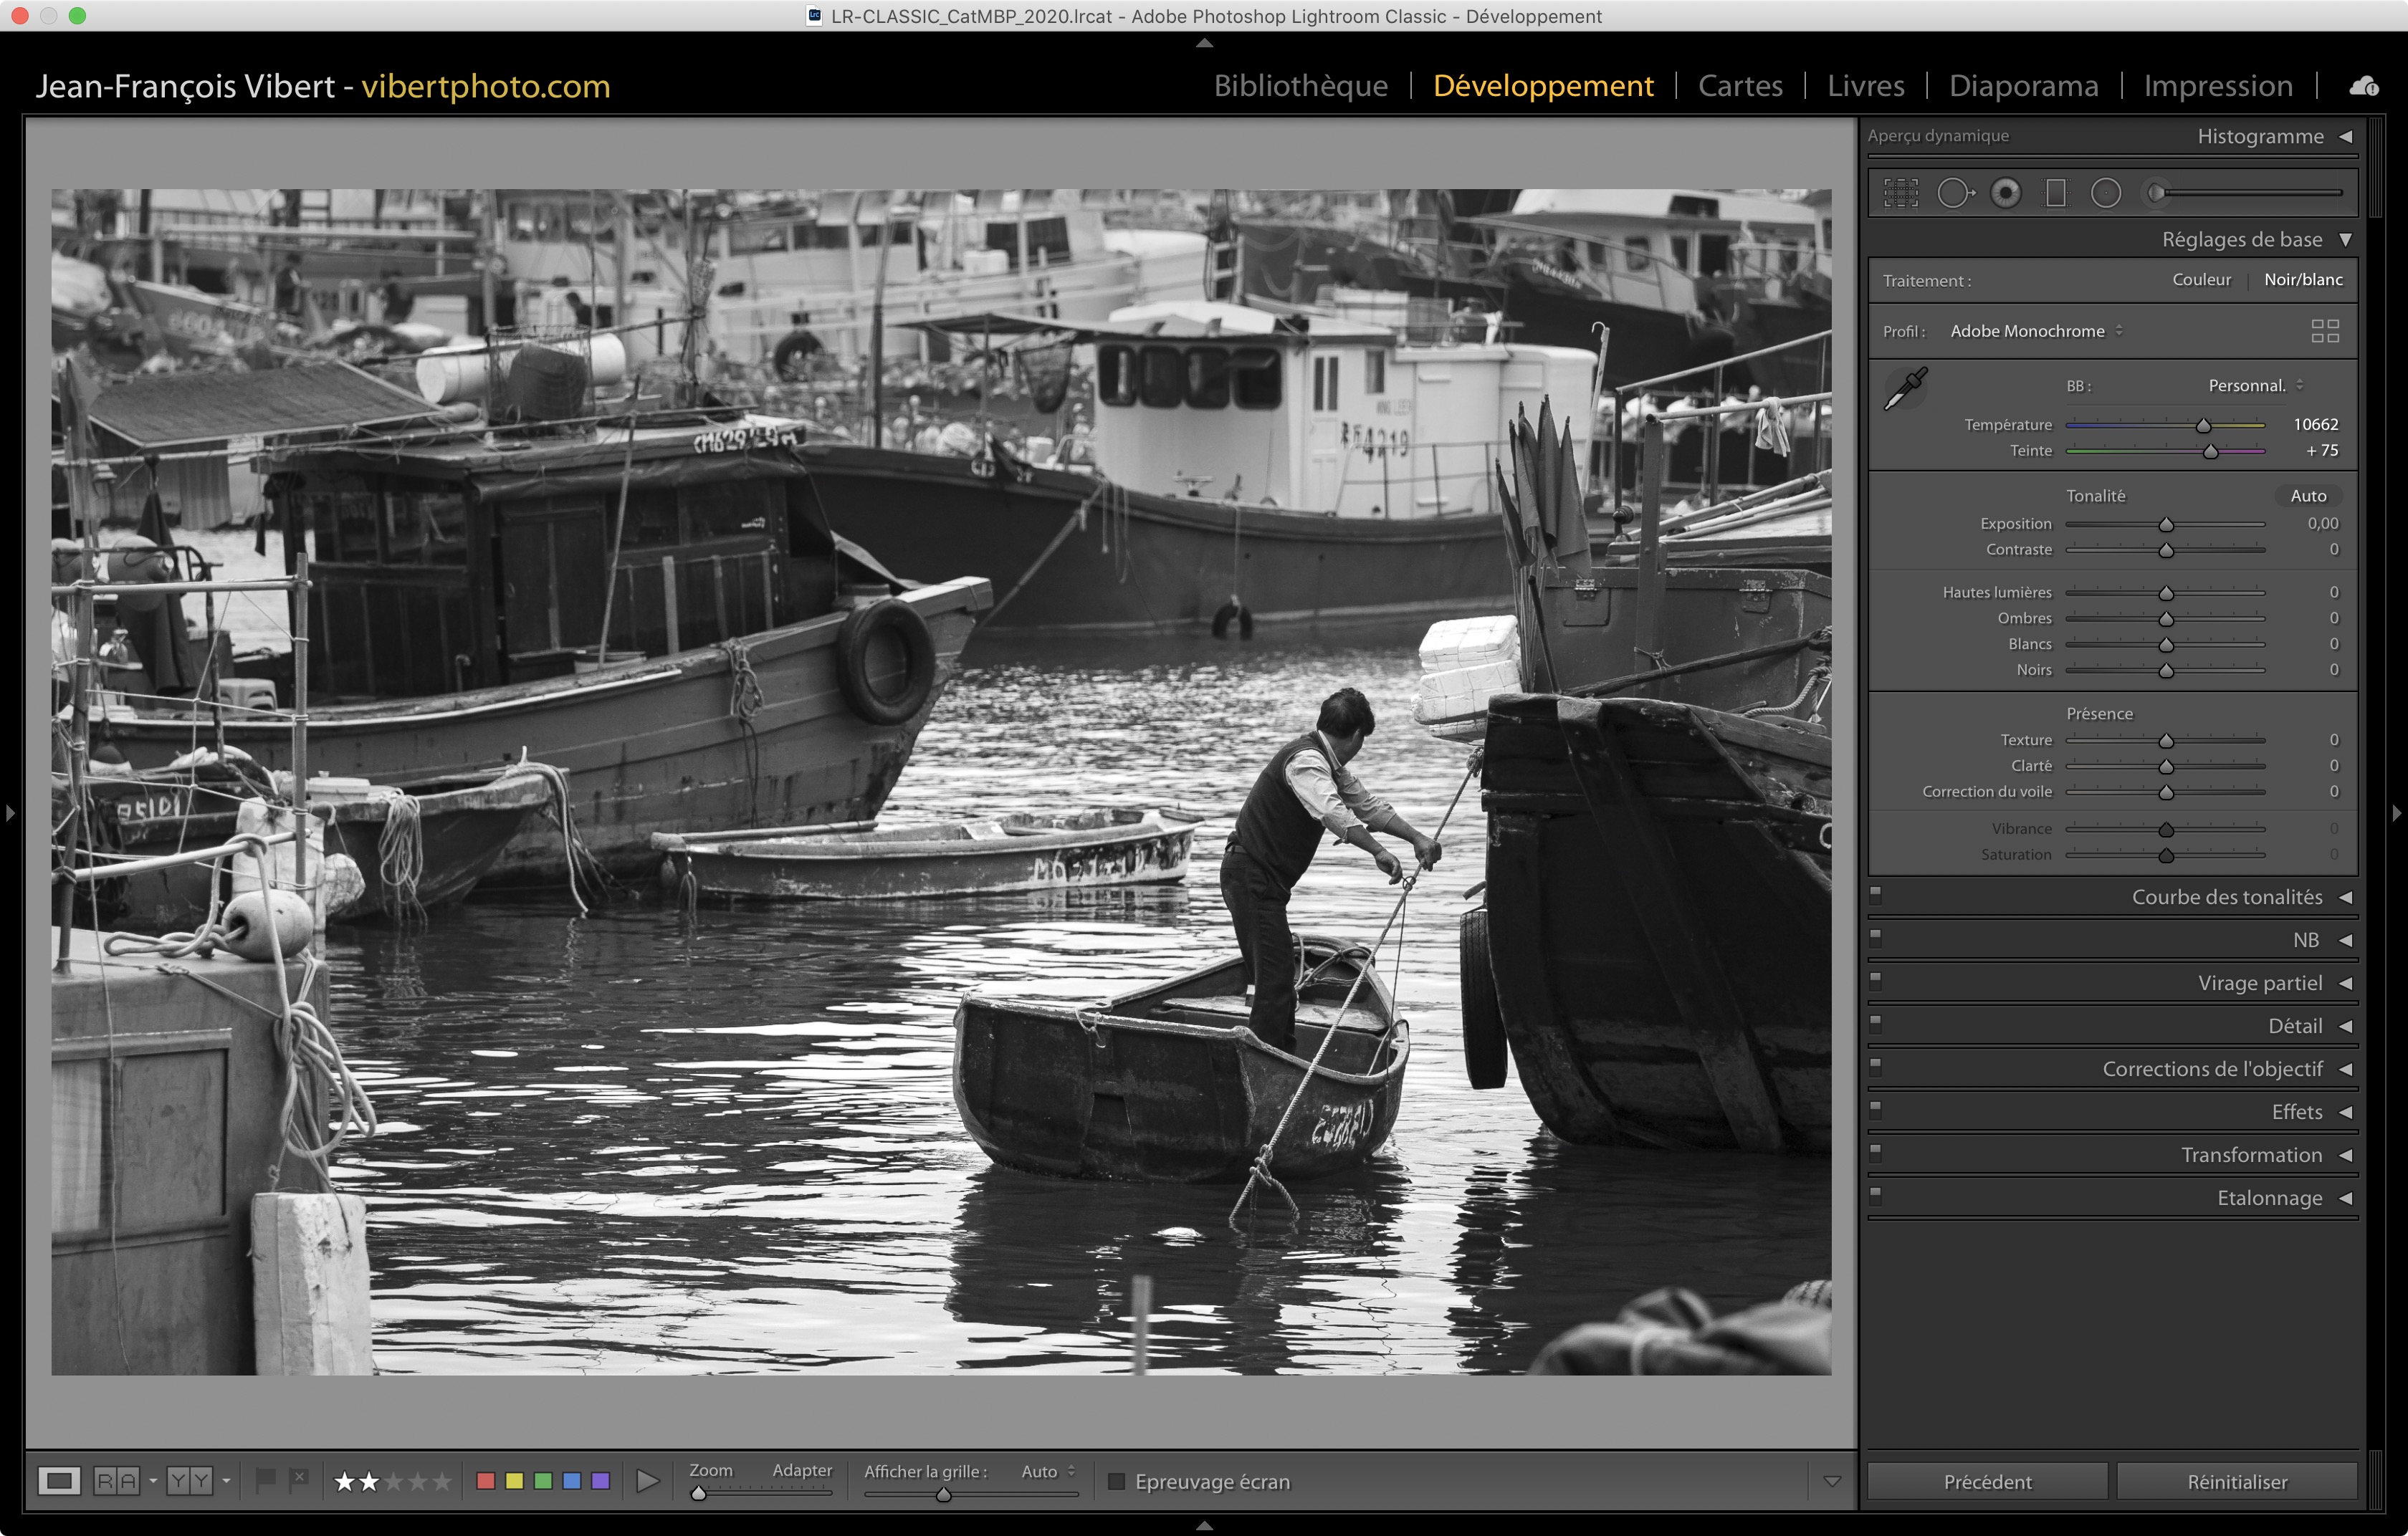Pick the white balance eyedropper
This screenshot has height=1536, width=2408.
pos(1905,389)
